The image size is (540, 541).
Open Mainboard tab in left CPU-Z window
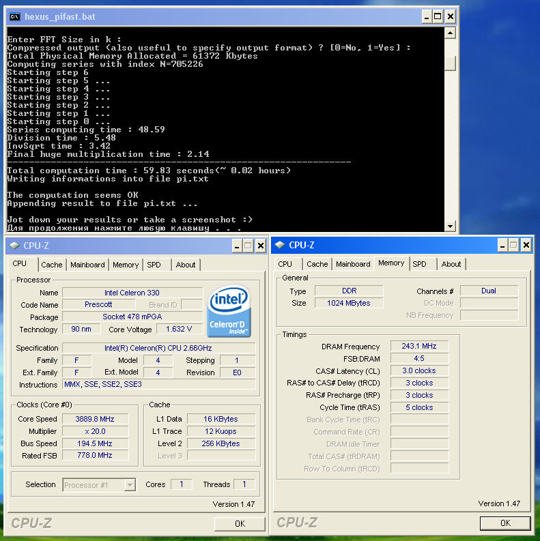(87, 265)
